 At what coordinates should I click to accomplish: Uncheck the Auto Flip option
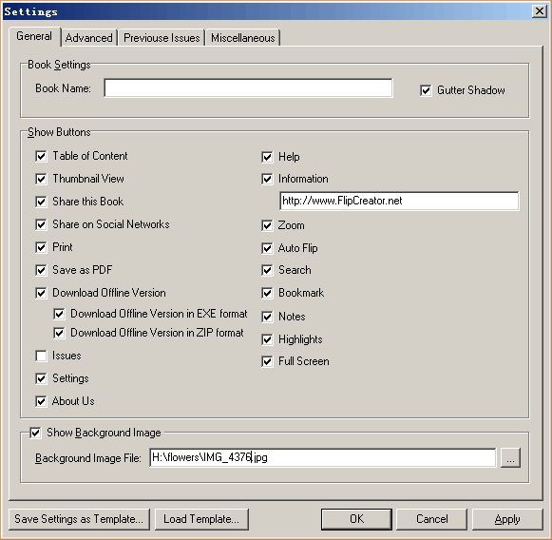267,248
